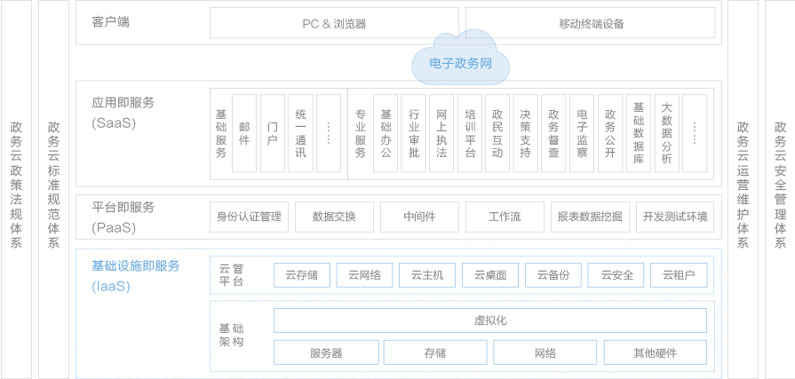Image resolution: width=795 pixels, height=379 pixels.
Task: Select the 虚拟化 bar
Action: coord(490,320)
